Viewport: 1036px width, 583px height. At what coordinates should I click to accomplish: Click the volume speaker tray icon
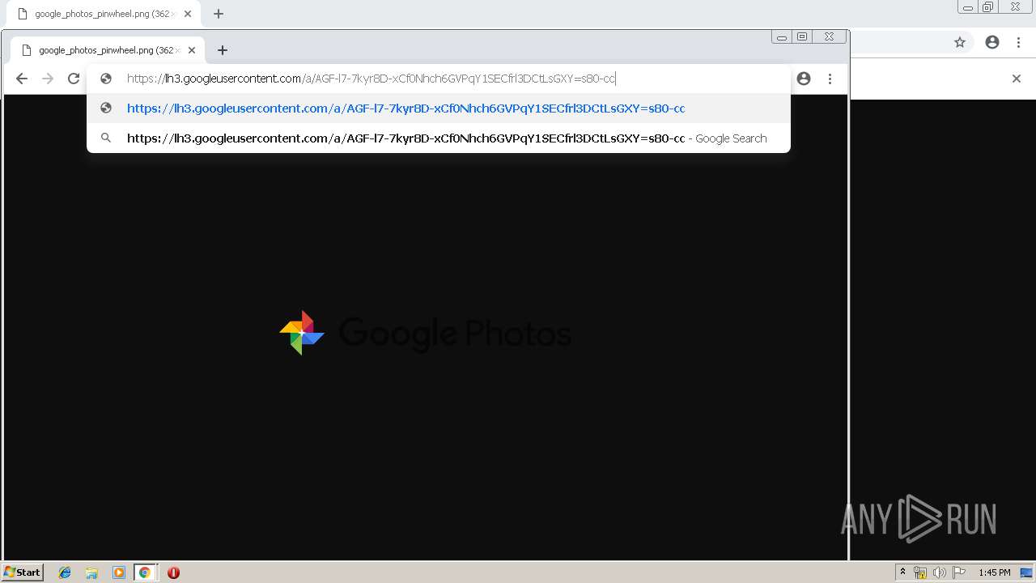pos(940,572)
